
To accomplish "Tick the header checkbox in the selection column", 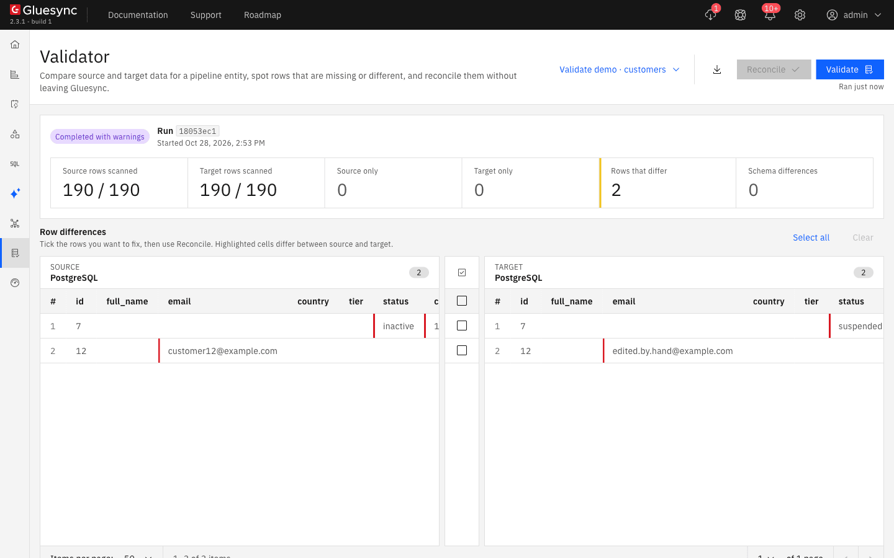I will click(x=462, y=301).
